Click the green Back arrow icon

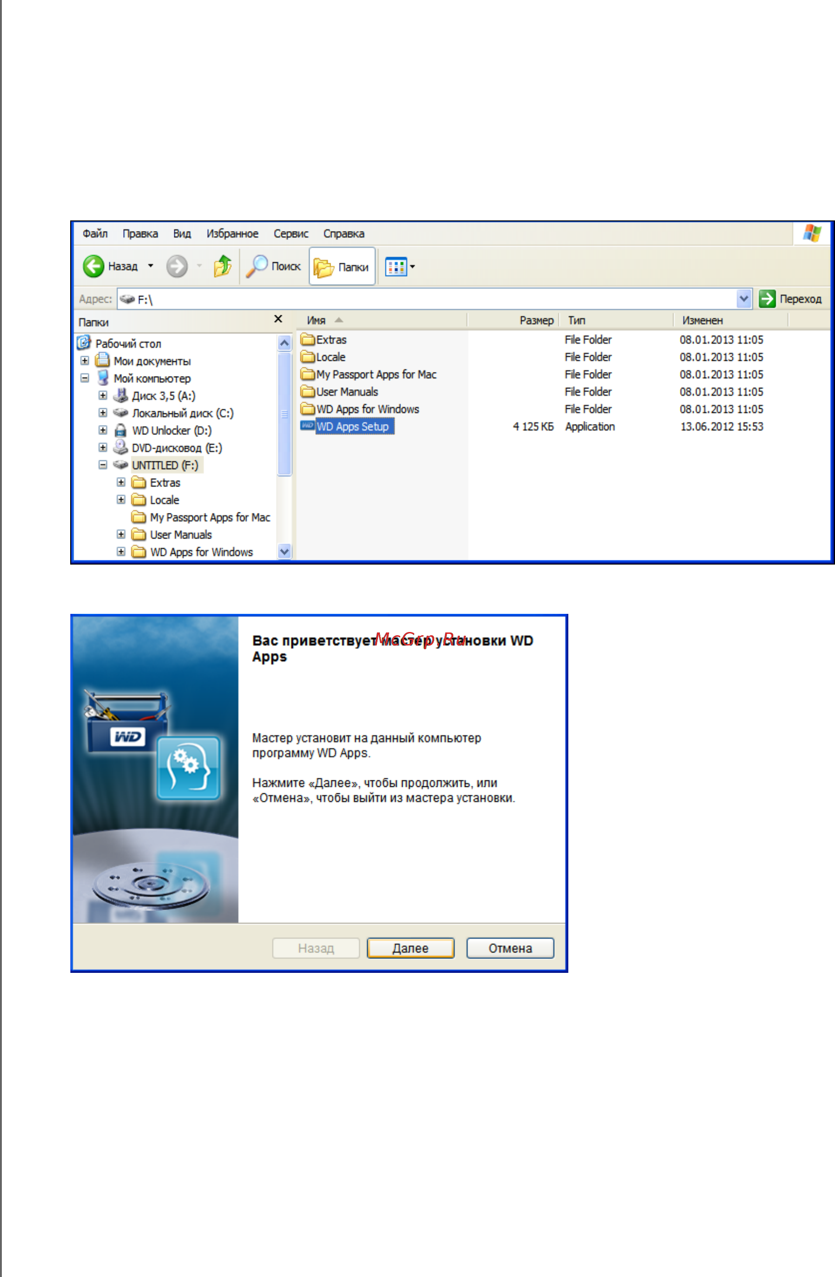93,266
